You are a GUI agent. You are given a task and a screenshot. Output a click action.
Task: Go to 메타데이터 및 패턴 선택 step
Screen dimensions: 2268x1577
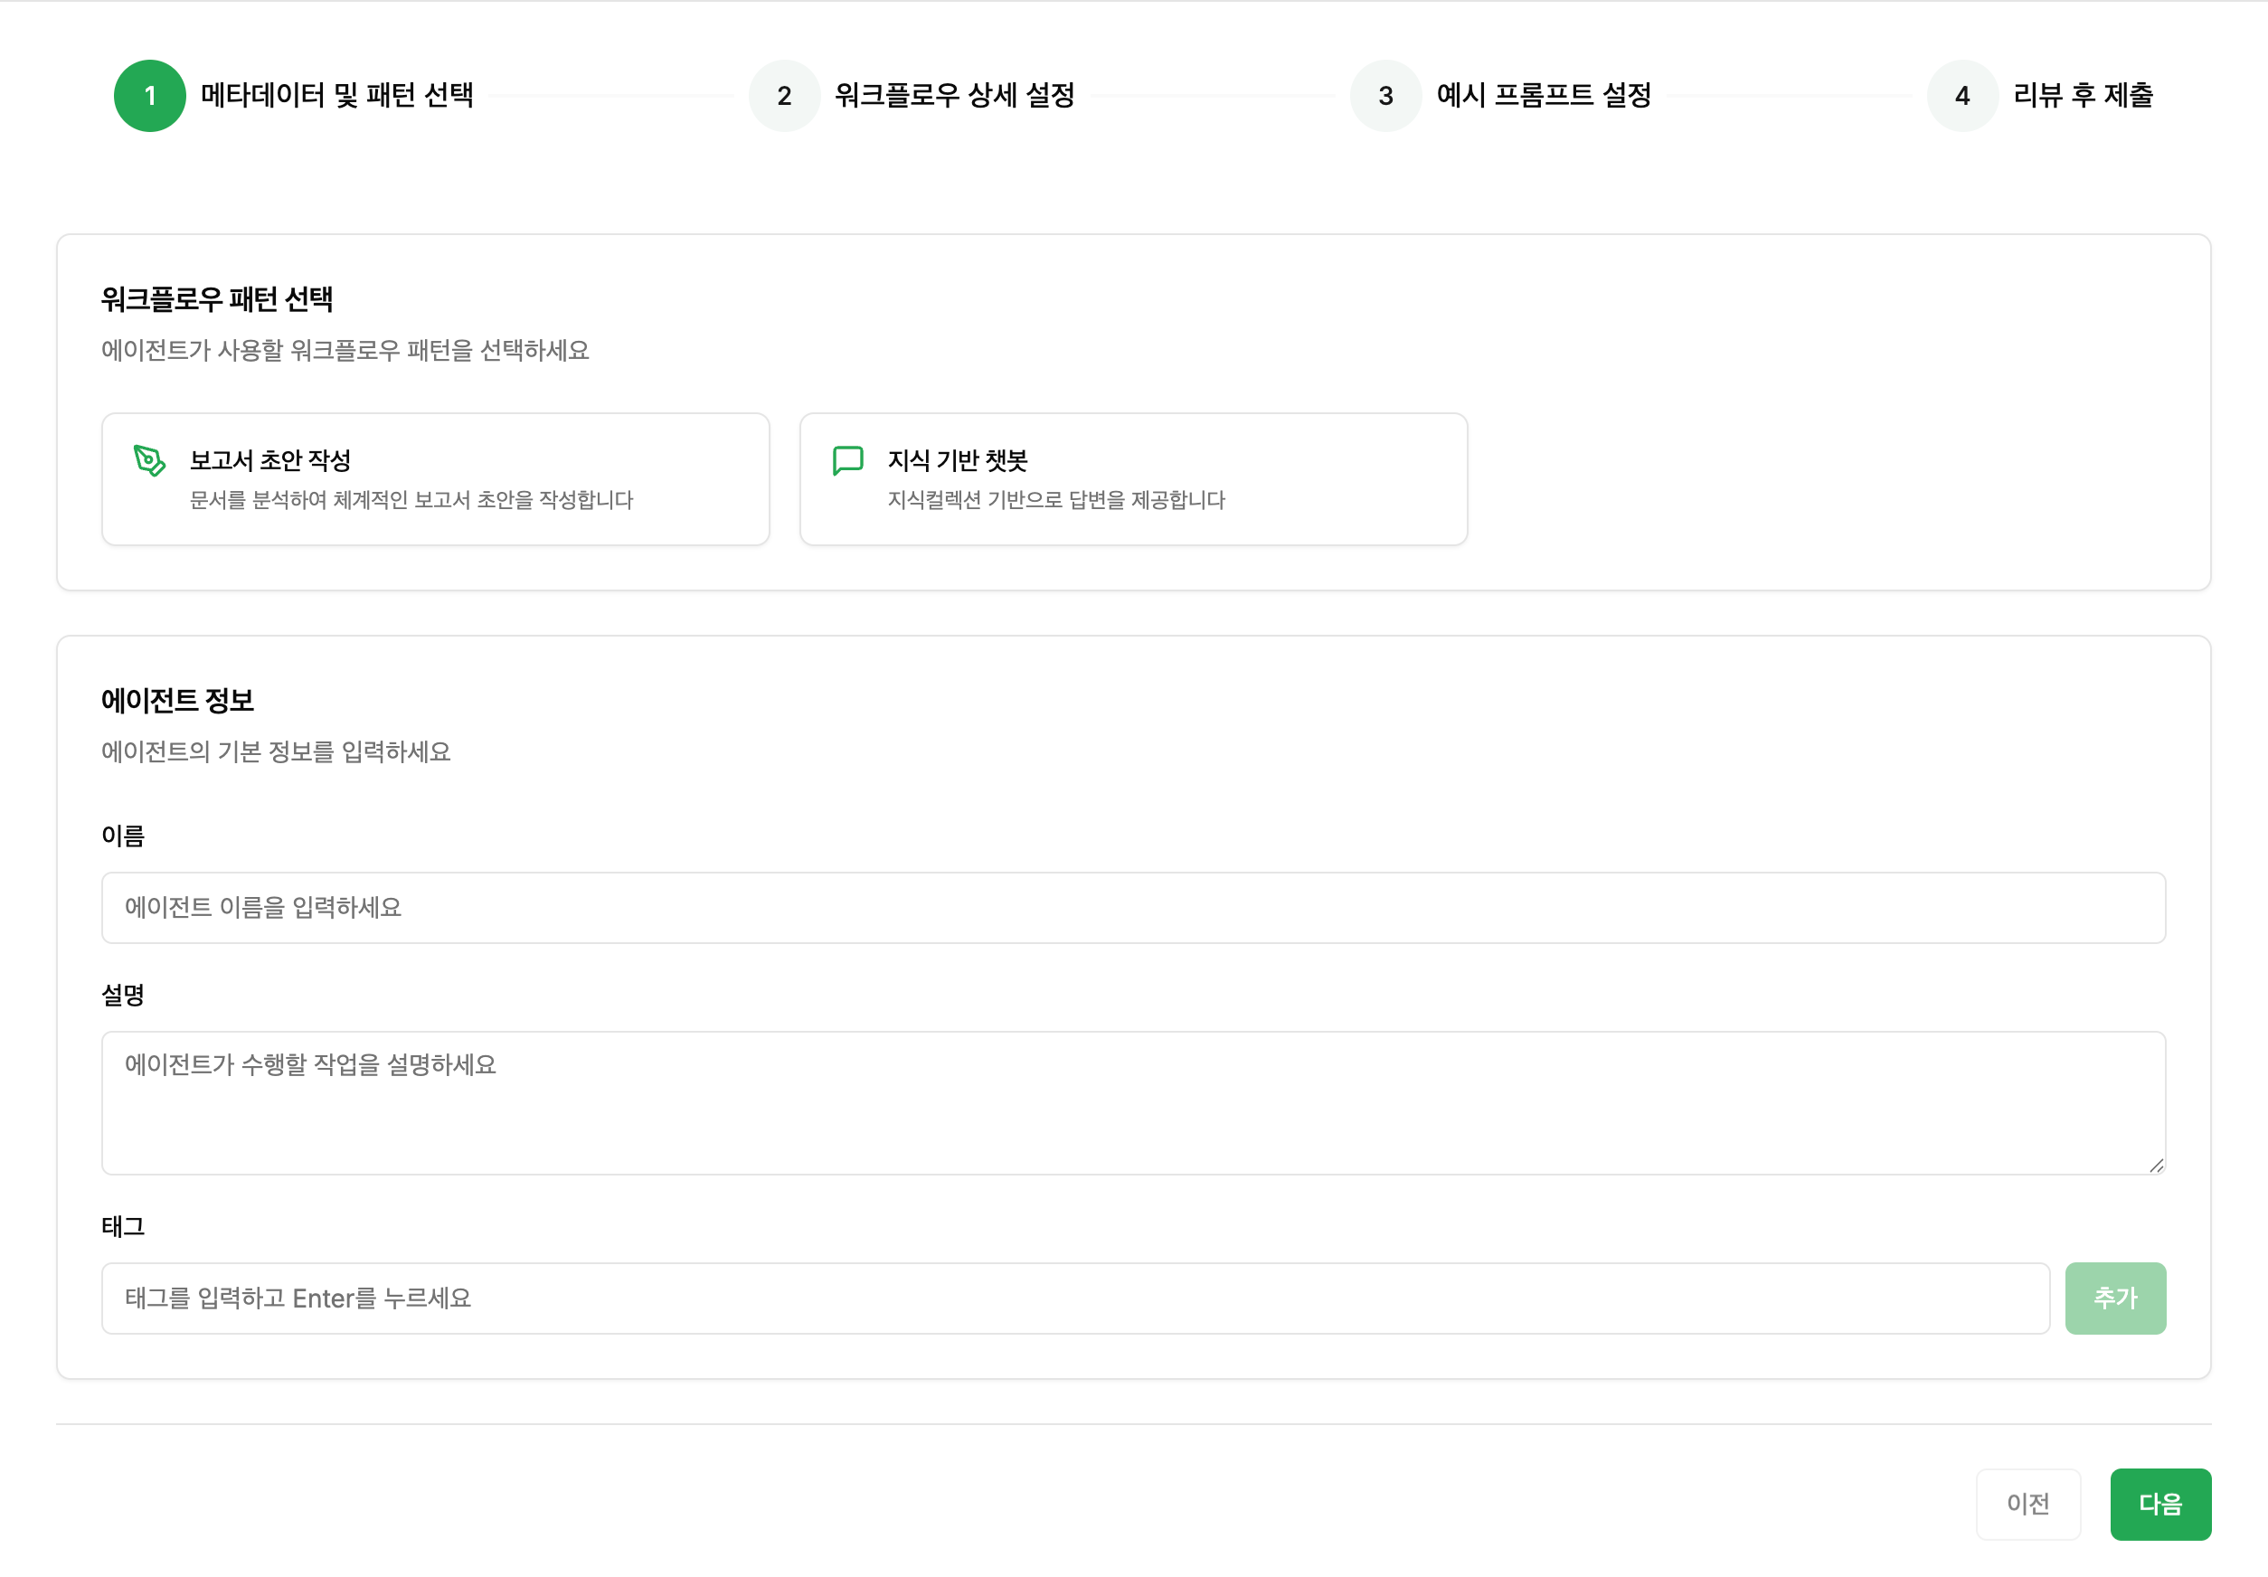pyautogui.click(x=336, y=96)
